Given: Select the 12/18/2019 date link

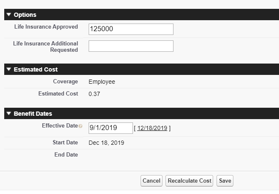Looking at the screenshot, I should tap(152, 128).
